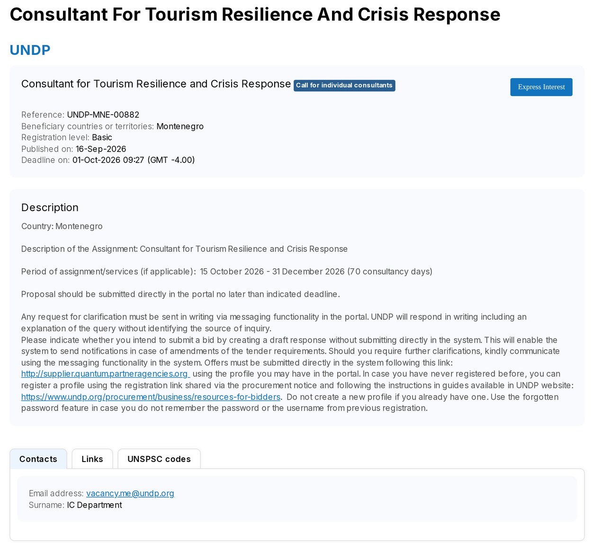
Task: Select the UNSPSC codes tab
Action: 159,459
